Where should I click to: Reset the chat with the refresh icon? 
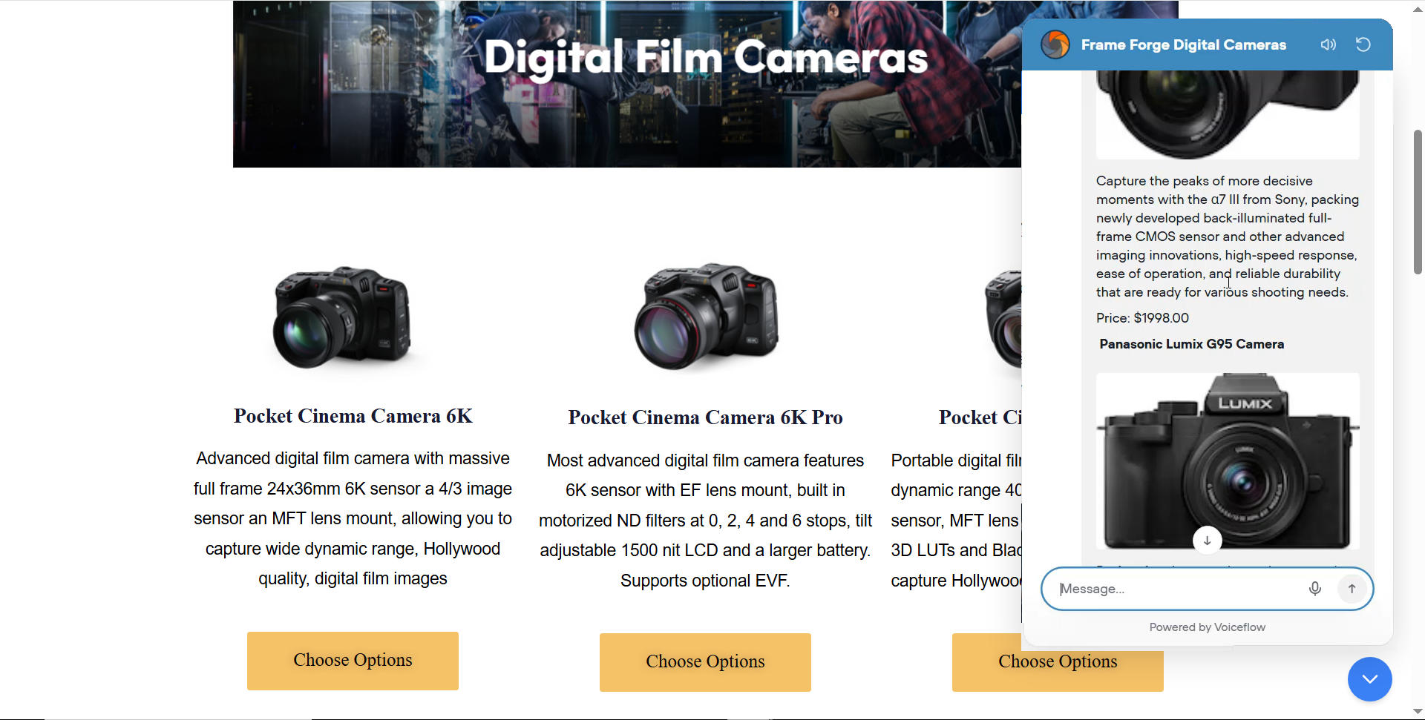point(1363,44)
